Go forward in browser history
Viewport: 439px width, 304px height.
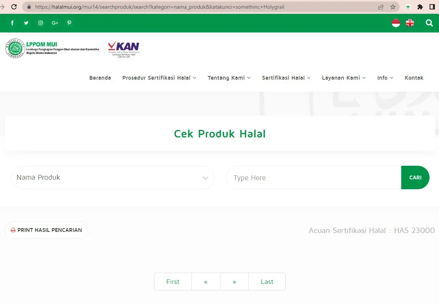3,7
